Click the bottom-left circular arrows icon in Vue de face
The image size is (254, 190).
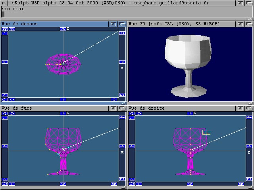pyautogui.click(x=5, y=184)
